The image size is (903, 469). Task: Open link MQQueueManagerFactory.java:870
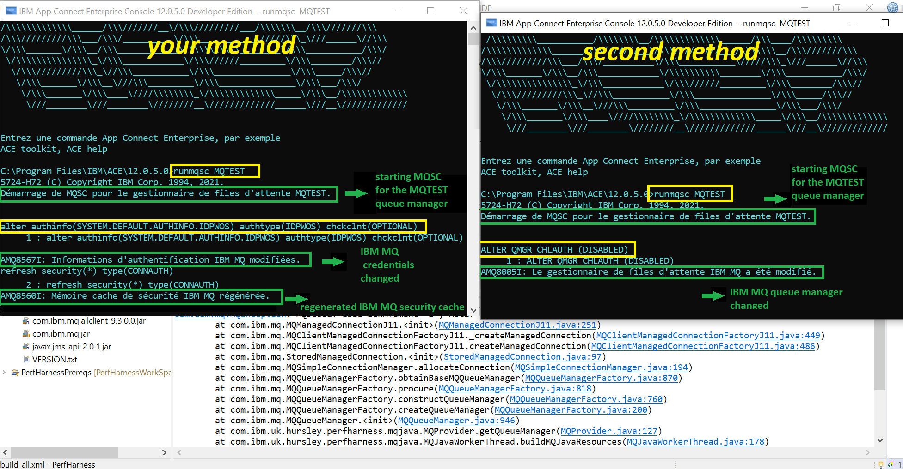tap(602, 378)
